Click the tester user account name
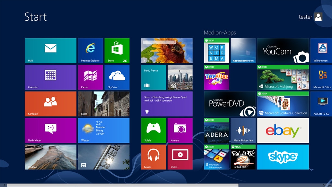This screenshot has height=187, width=332. (x=305, y=17)
